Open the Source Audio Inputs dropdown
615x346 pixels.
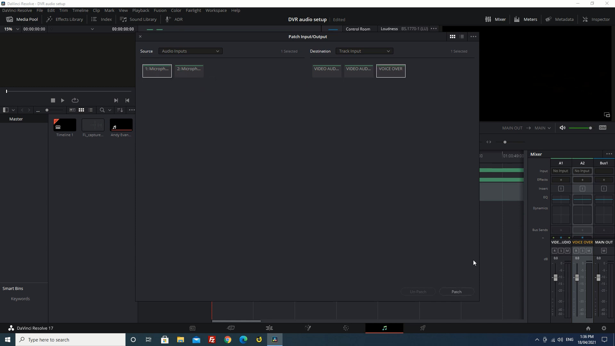pos(190,51)
